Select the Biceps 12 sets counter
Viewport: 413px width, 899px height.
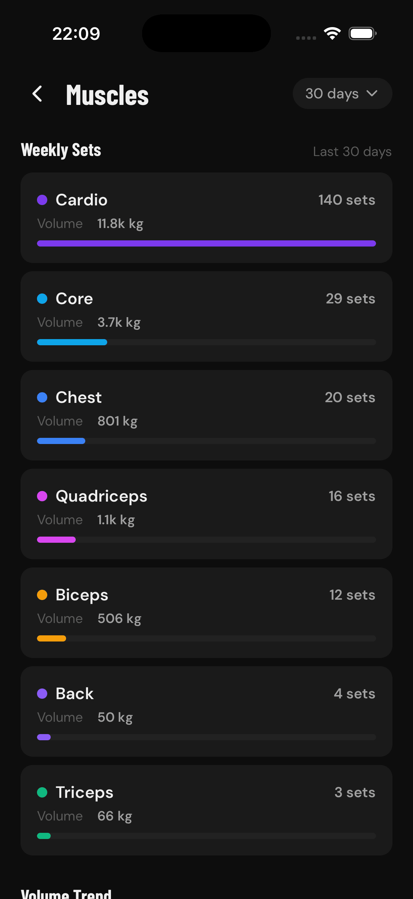[x=352, y=595]
